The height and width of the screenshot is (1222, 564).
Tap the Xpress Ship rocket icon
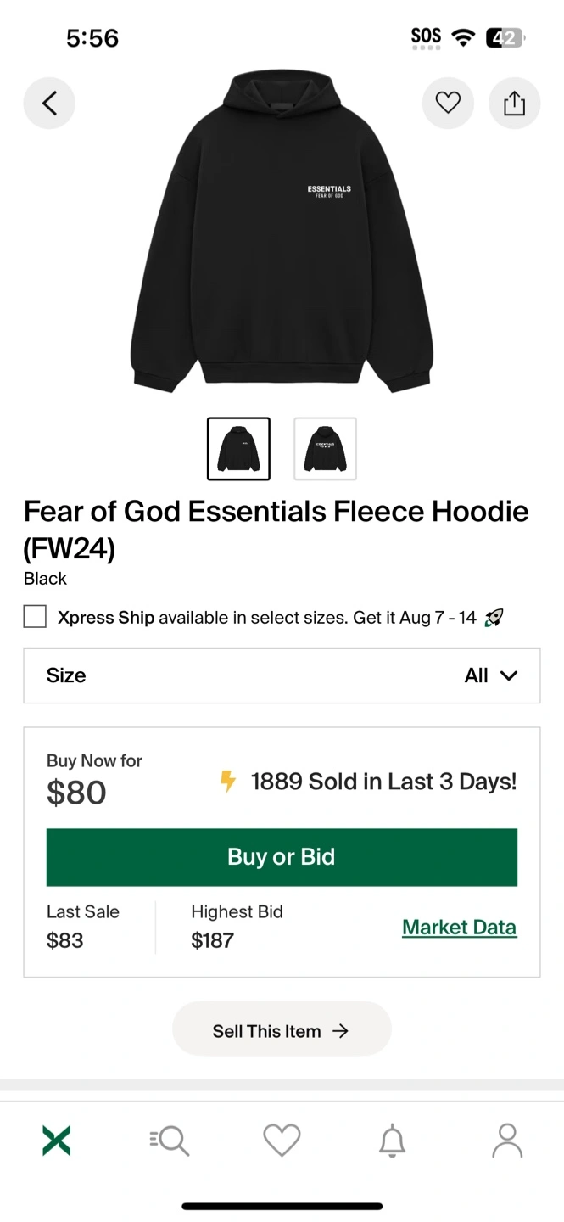pyautogui.click(x=494, y=618)
